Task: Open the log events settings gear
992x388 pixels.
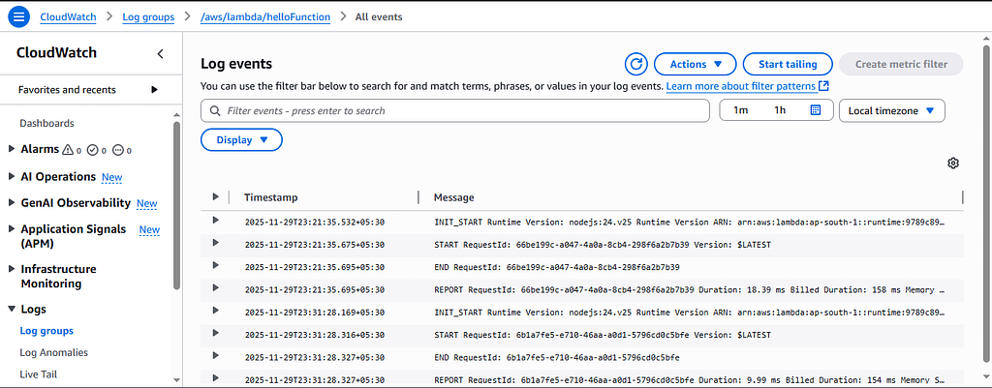Action: click(x=953, y=163)
